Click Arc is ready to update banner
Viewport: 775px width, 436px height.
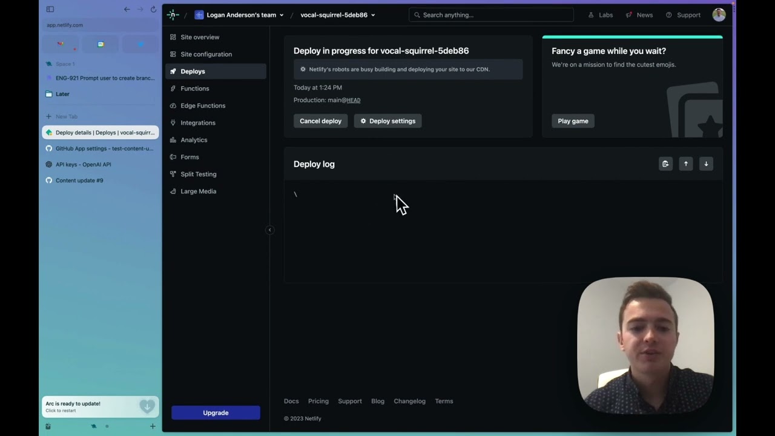(101, 406)
